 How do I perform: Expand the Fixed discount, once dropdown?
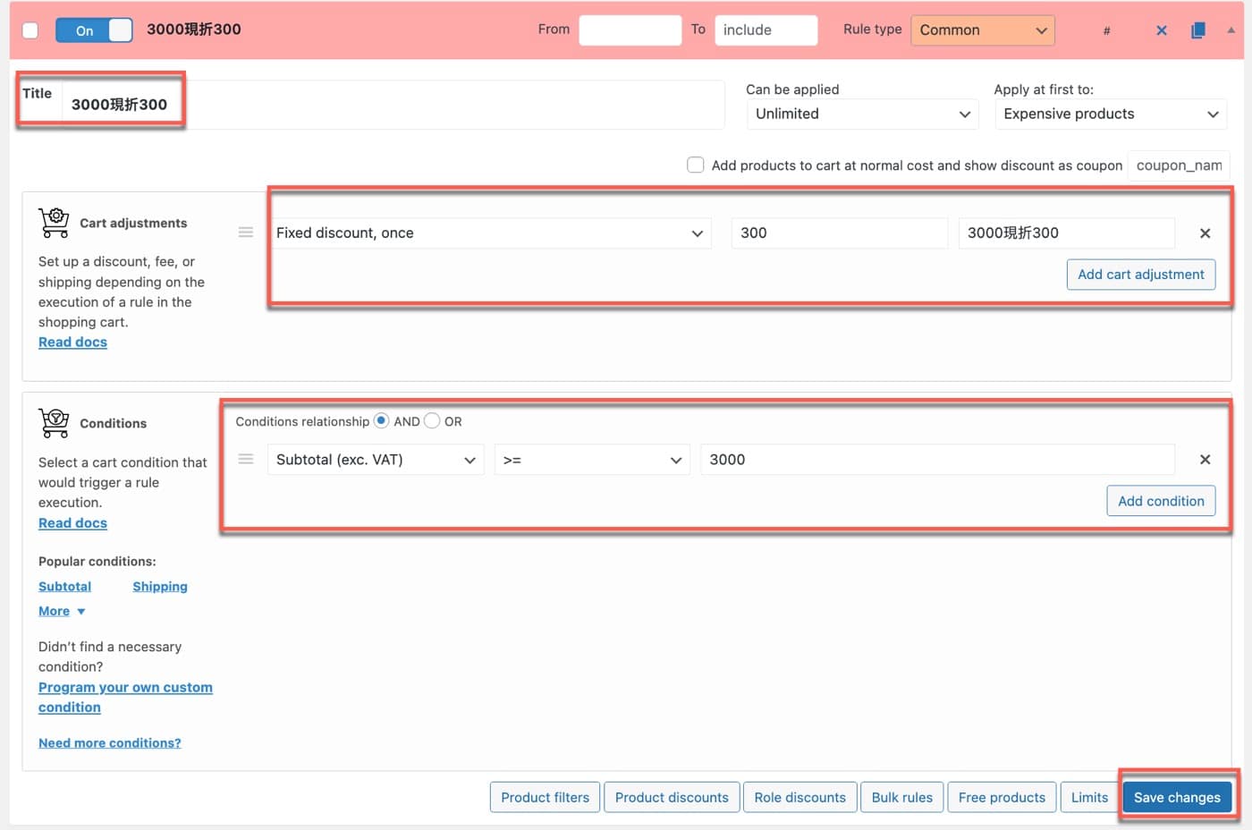489,233
